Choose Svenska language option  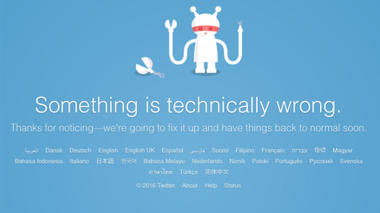tap(351, 161)
